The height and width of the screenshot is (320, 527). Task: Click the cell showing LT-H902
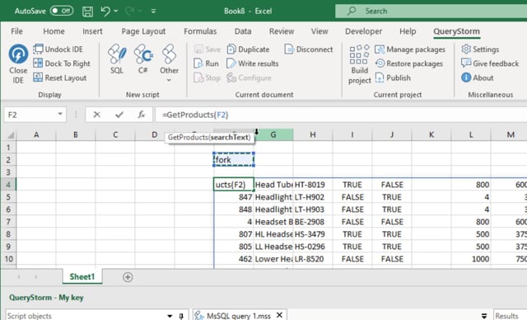[313, 197]
